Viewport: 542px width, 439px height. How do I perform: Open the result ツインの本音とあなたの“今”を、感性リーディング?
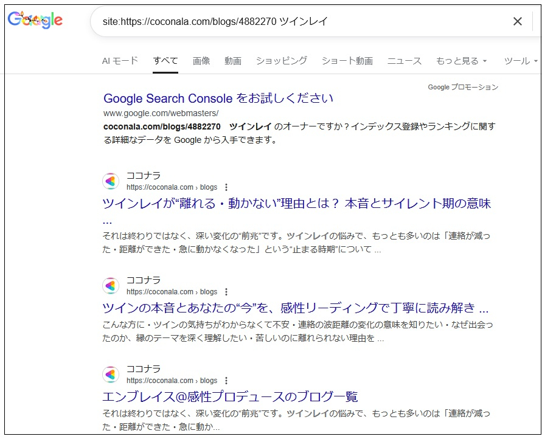click(295, 308)
